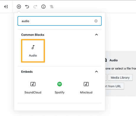
Task: Open Media Library in the Audio block
Action: click(120, 77)
